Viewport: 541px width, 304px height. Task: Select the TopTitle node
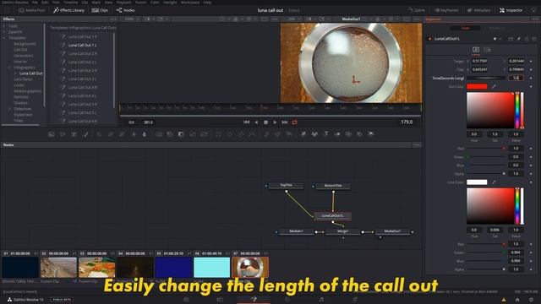pyautogui.click(x=286, y=186)
